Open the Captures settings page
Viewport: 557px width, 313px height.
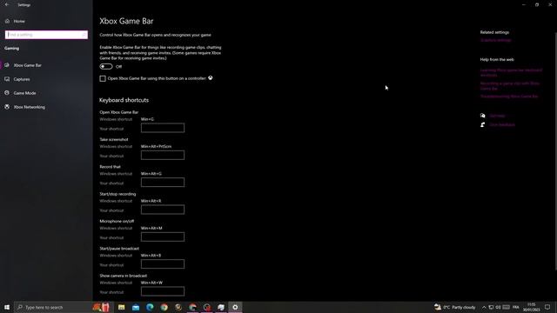coord(22,79)
